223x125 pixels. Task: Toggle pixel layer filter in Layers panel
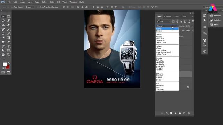(173, 22)
